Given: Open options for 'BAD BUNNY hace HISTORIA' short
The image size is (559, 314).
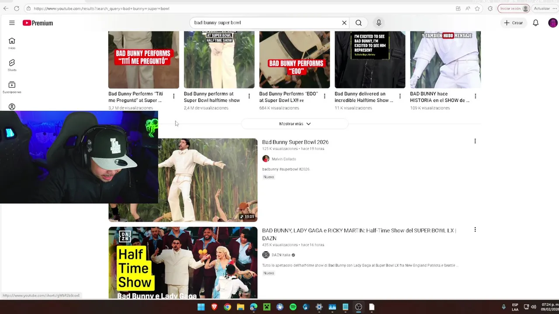Looking at the screenshot, I should pos(475,96).
